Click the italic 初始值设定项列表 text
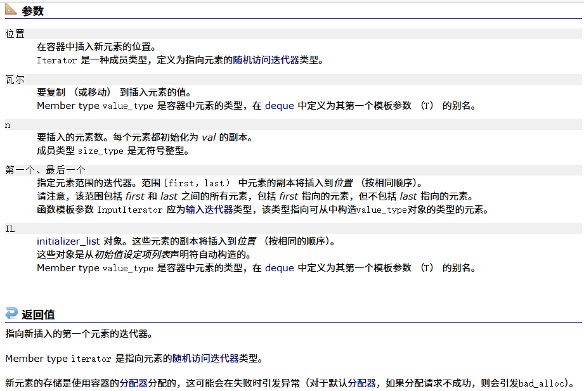The width and height of the screenshot is (584, 391). 133,255
